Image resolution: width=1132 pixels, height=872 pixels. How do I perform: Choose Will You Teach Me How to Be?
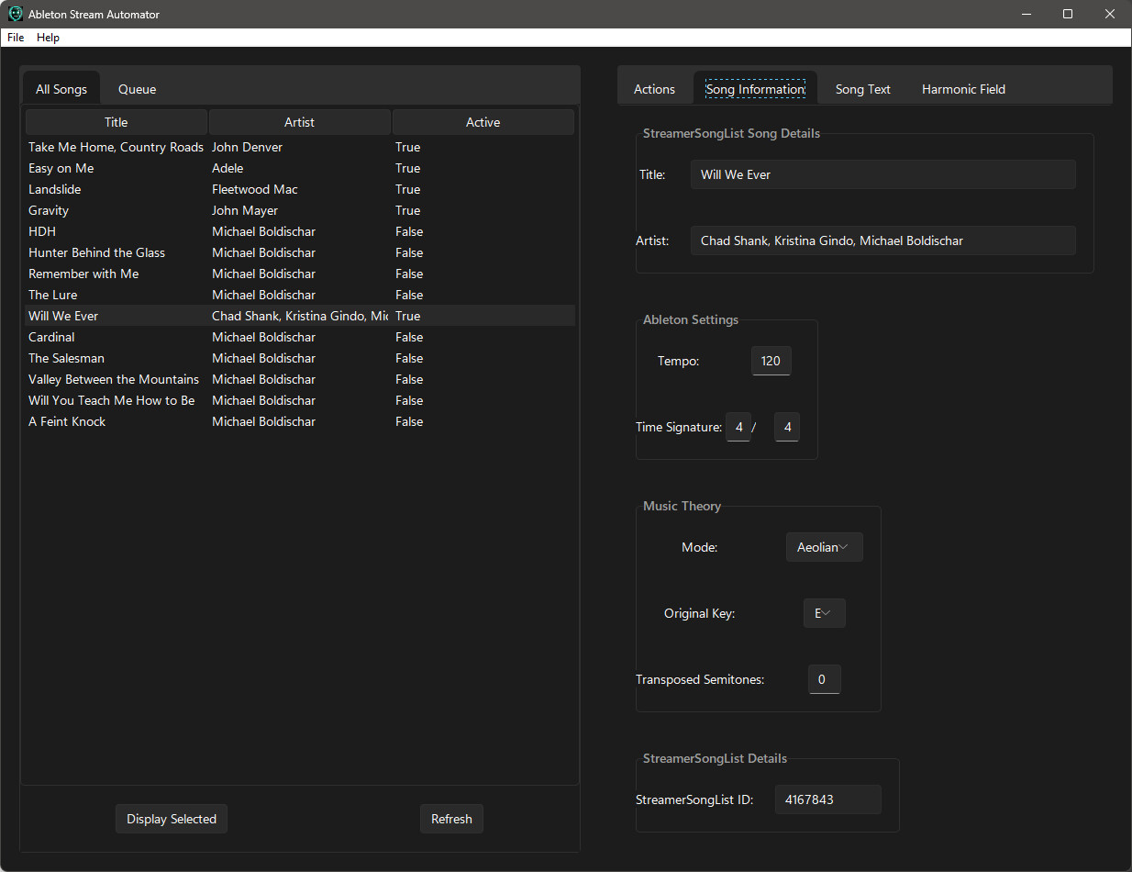click(111, 400)
